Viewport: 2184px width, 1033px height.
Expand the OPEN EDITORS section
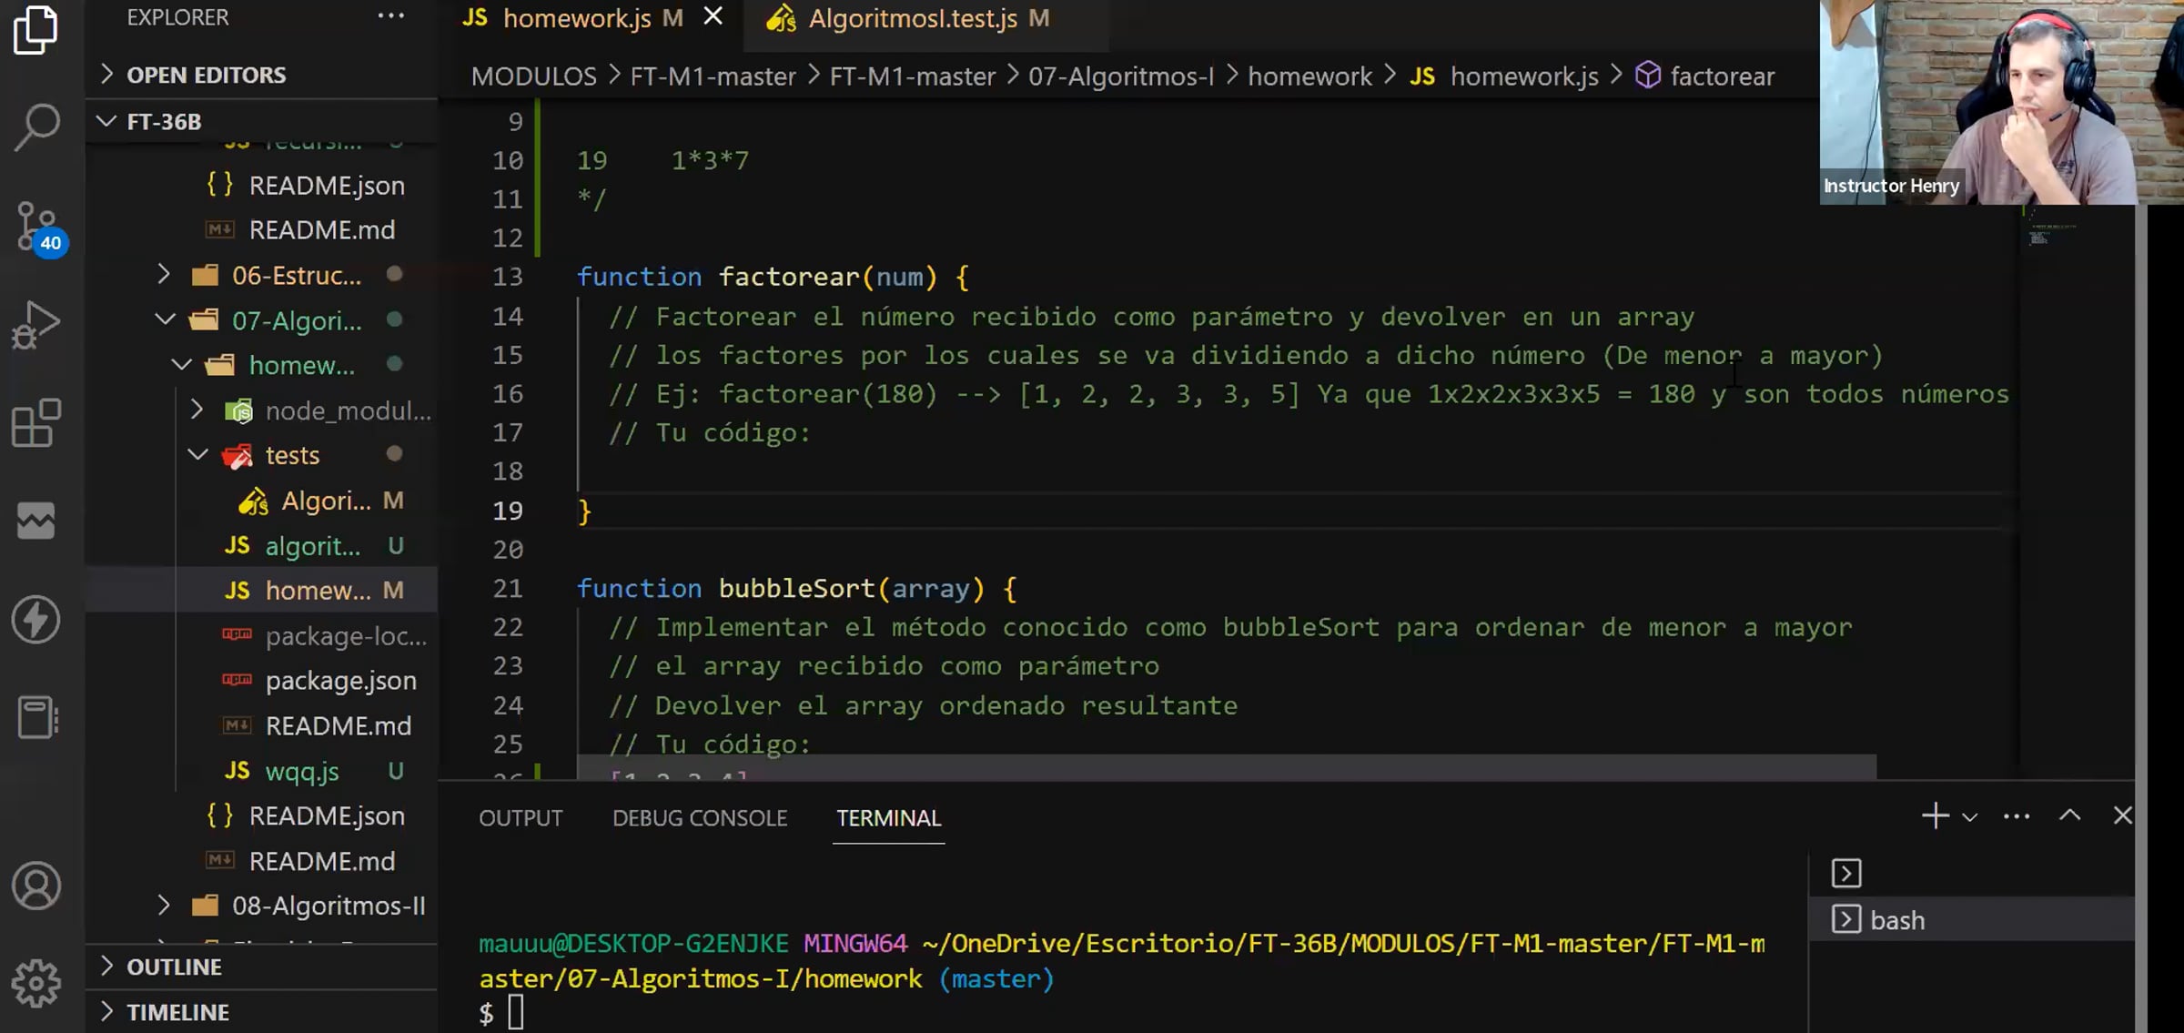[x=206, y=75]
